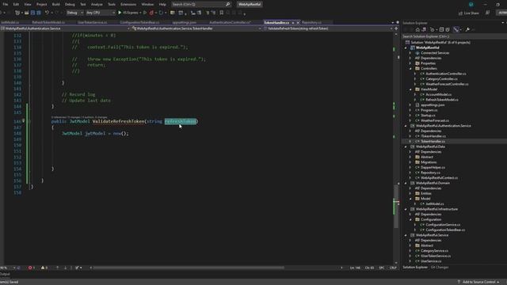Click the Solution Explorer Properties wrench icon
507x285 pixels.
click(x=467, y=29)
